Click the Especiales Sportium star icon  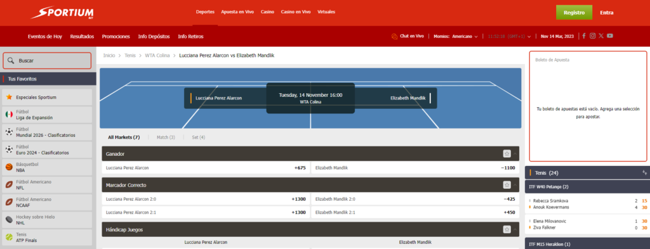click(x=9, y=97)
